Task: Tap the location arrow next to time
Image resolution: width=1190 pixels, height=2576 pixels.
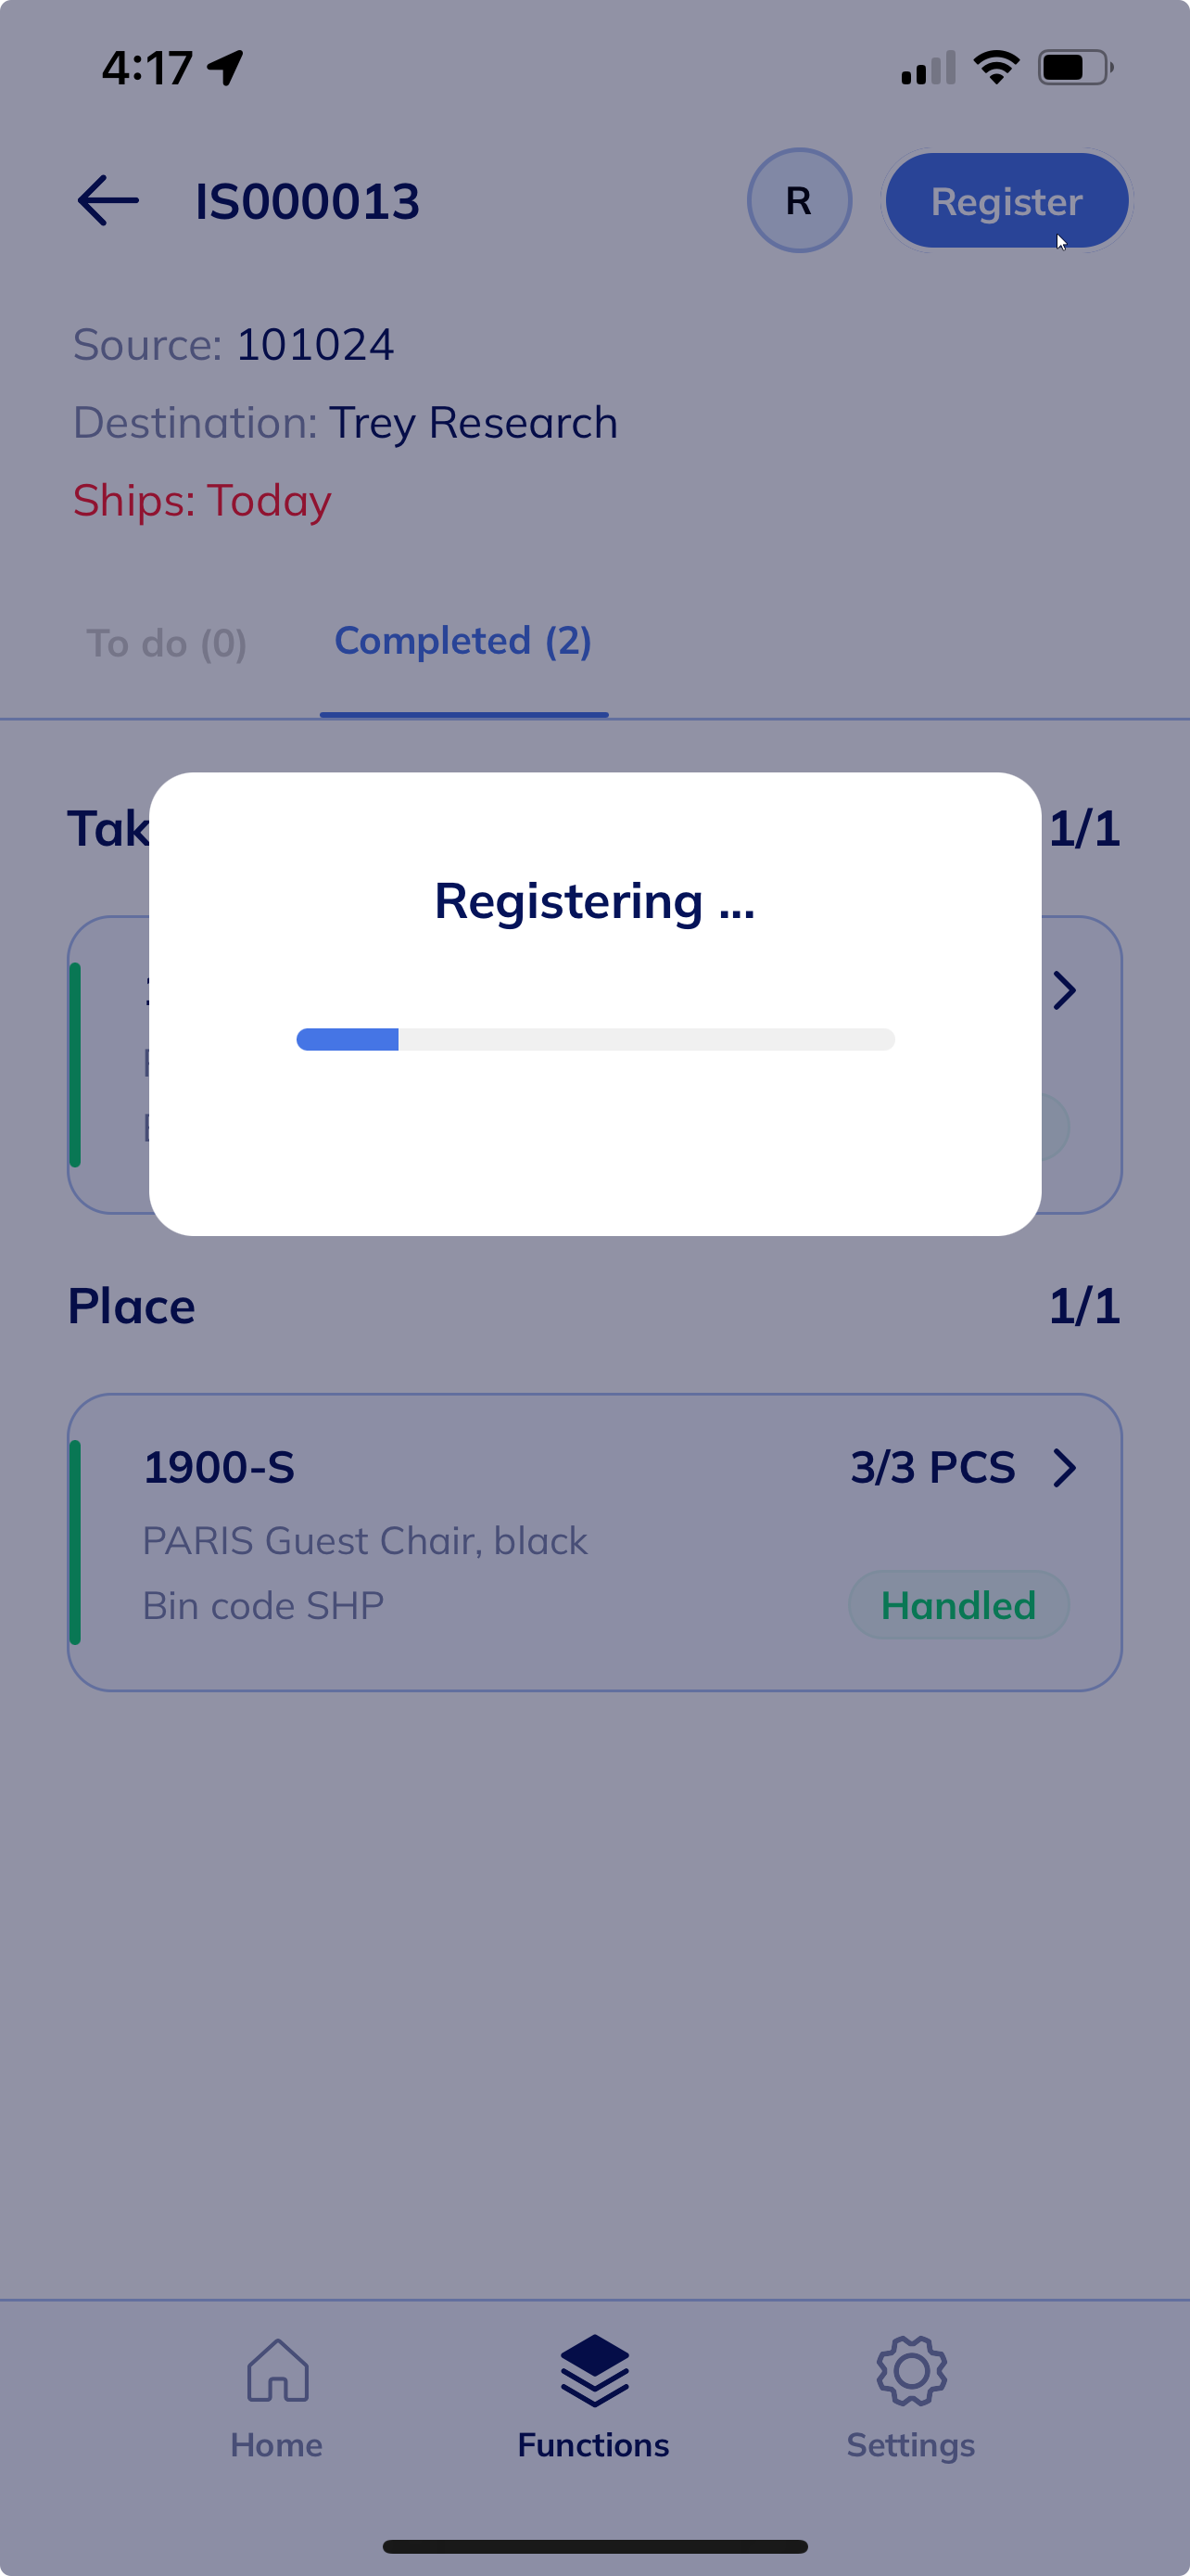Action: pyautogui.click(x=226, y=67)
